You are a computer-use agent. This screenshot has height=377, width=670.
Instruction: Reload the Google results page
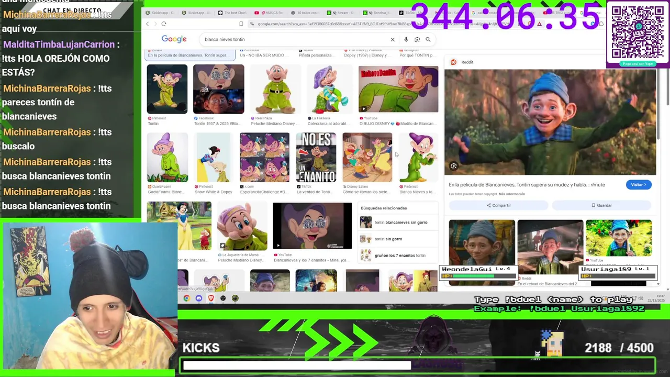pos(164,24)
